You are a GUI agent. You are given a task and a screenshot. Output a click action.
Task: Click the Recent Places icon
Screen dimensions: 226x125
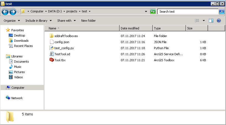pyautogui.click(x=11, y=46)
